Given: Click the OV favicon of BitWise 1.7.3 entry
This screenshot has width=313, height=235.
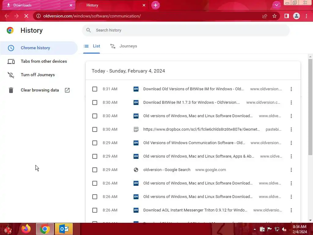Looking at the screenshot, I should 136,103.
